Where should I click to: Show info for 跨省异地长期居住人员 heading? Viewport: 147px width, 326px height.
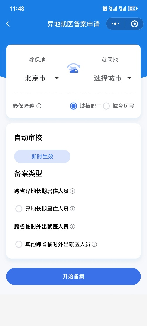pos(72,191)
